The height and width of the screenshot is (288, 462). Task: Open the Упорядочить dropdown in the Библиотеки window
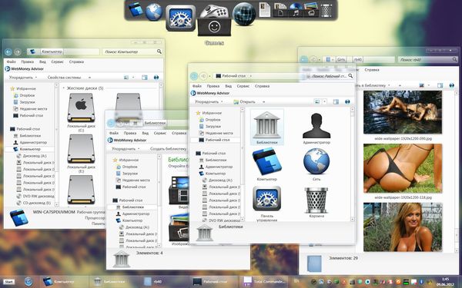[126, 149]
